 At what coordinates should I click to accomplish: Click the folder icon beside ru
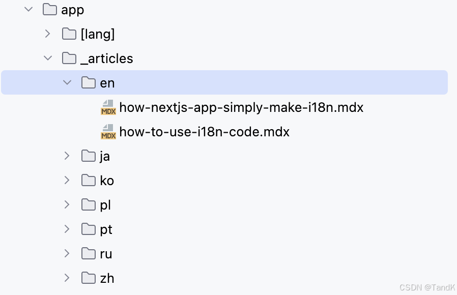[x=88, y=253]
